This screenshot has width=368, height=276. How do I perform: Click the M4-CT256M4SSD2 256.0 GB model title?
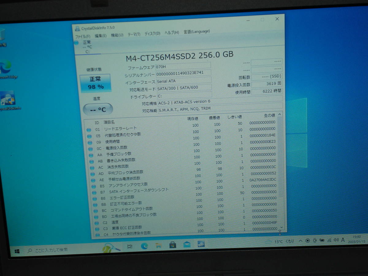180,56
